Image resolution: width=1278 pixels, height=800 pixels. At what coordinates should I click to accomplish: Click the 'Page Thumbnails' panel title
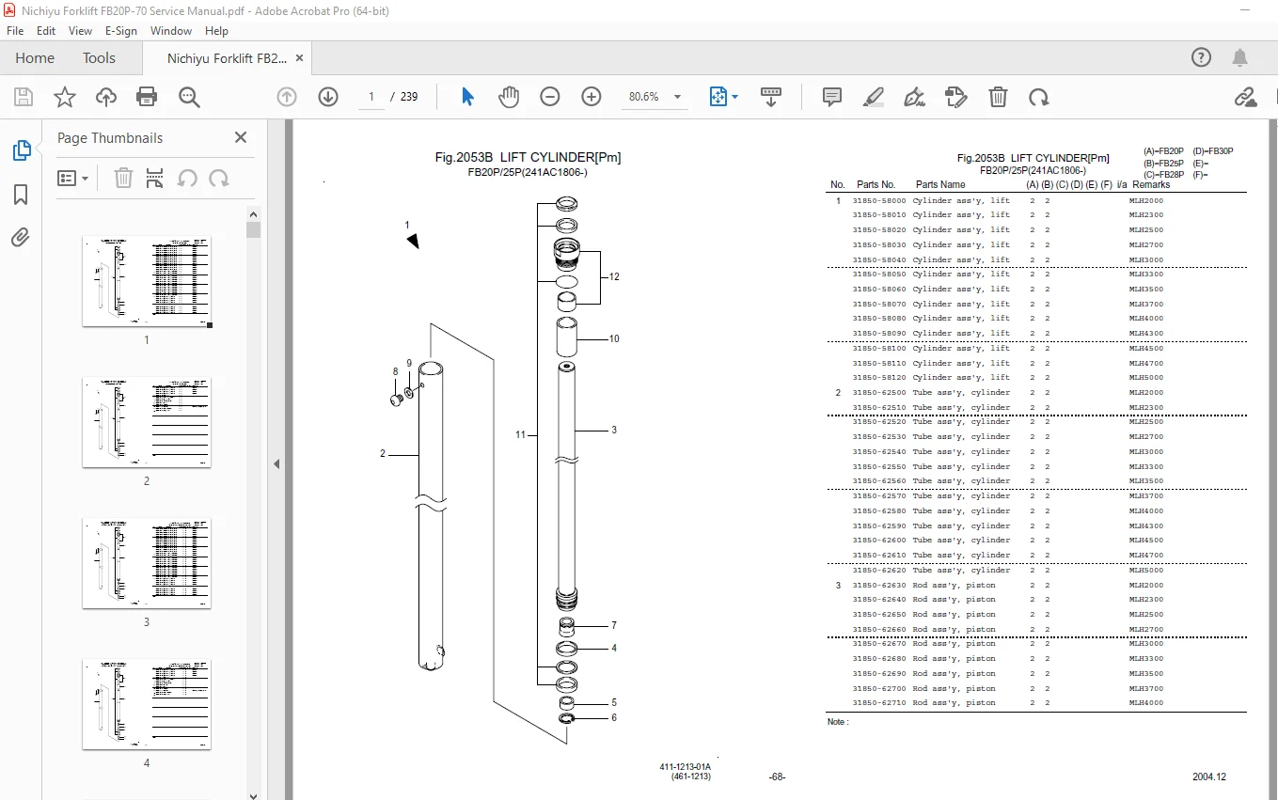tap(110, 138)
